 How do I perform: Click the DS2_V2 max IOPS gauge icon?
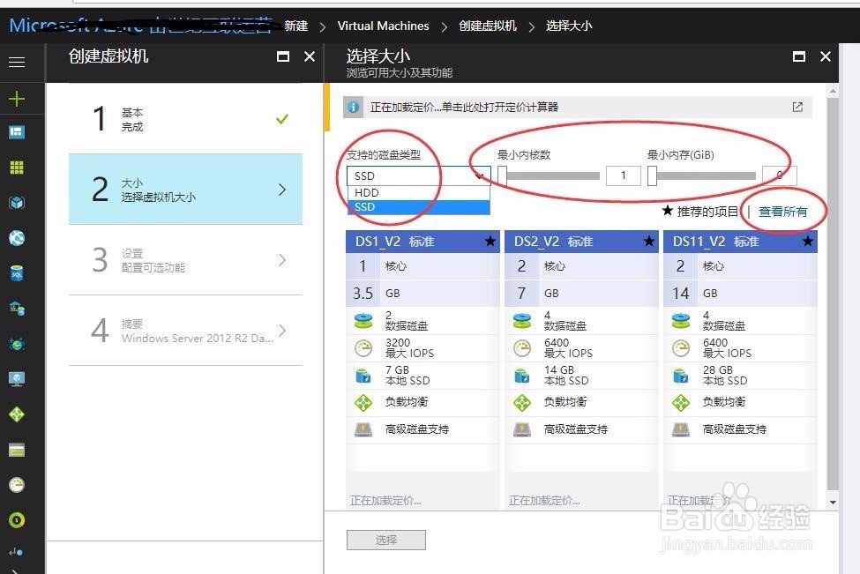[521, 348]
